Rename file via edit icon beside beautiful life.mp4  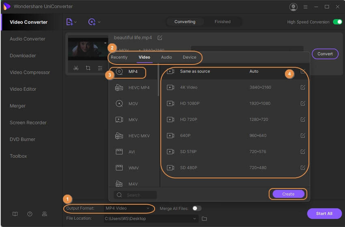click(160, 38)
